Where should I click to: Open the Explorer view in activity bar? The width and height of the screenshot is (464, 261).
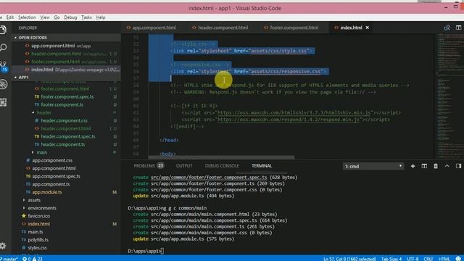tap(3, 30)
